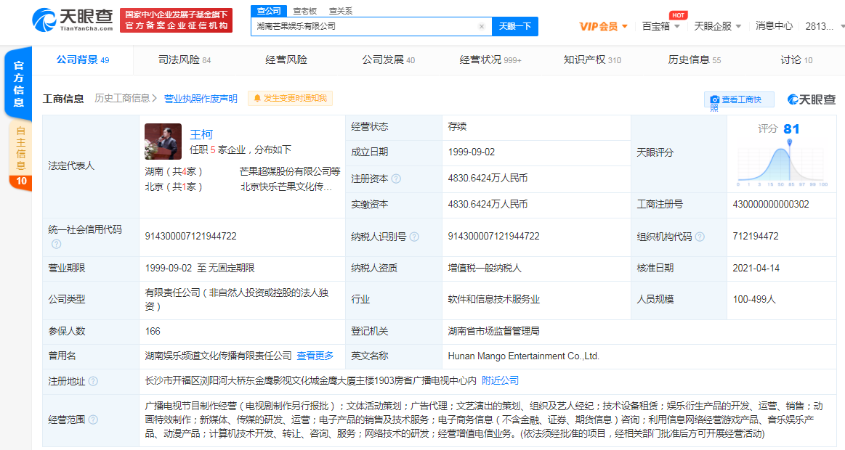Open the 公司发展 tab
Screen dimensions: 845x450
(x=388, y=60)
